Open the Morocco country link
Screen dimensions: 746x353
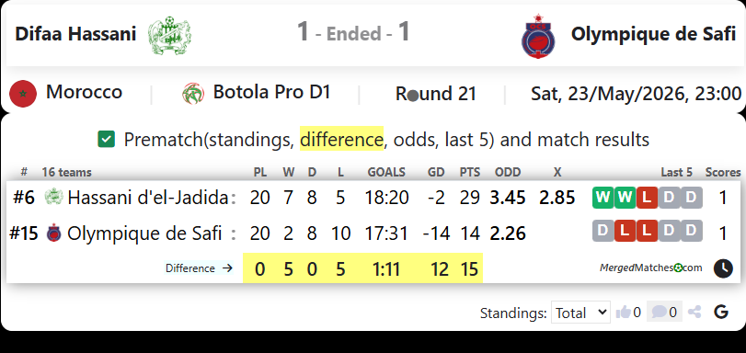[x=85, y=92]
